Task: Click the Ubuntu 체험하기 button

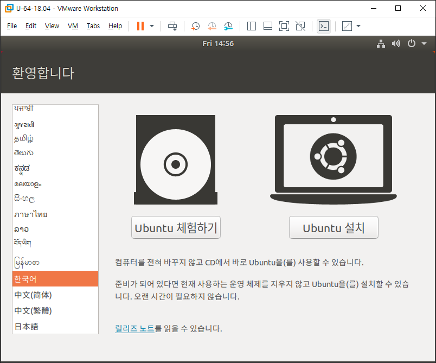Action: 176,227
